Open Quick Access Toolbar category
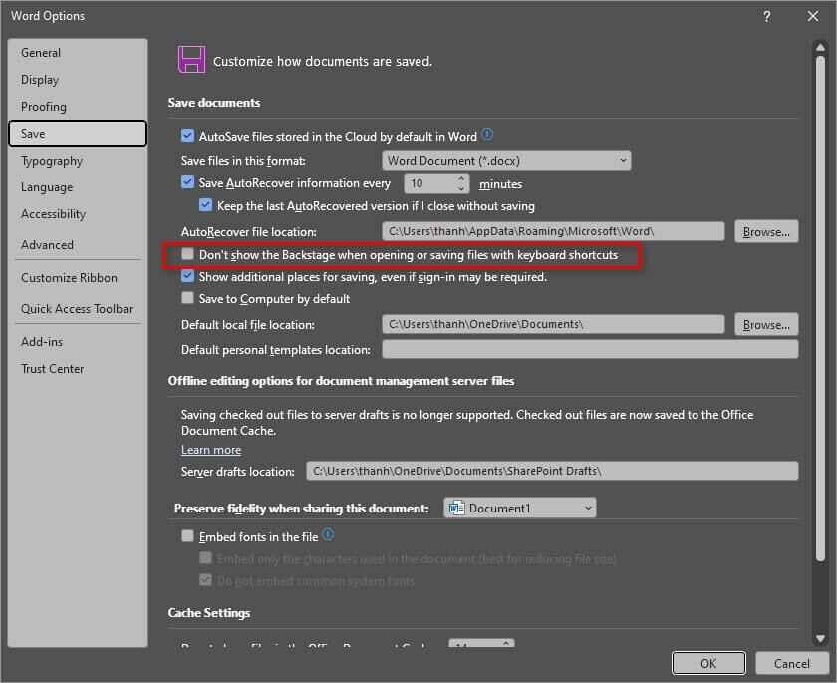 (78, 309)
